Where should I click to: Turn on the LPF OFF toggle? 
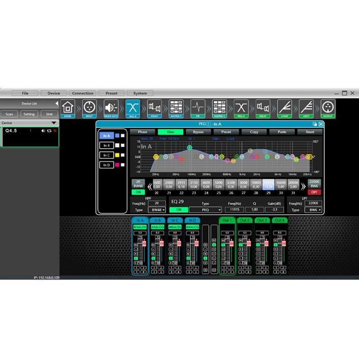click(314, 192)
